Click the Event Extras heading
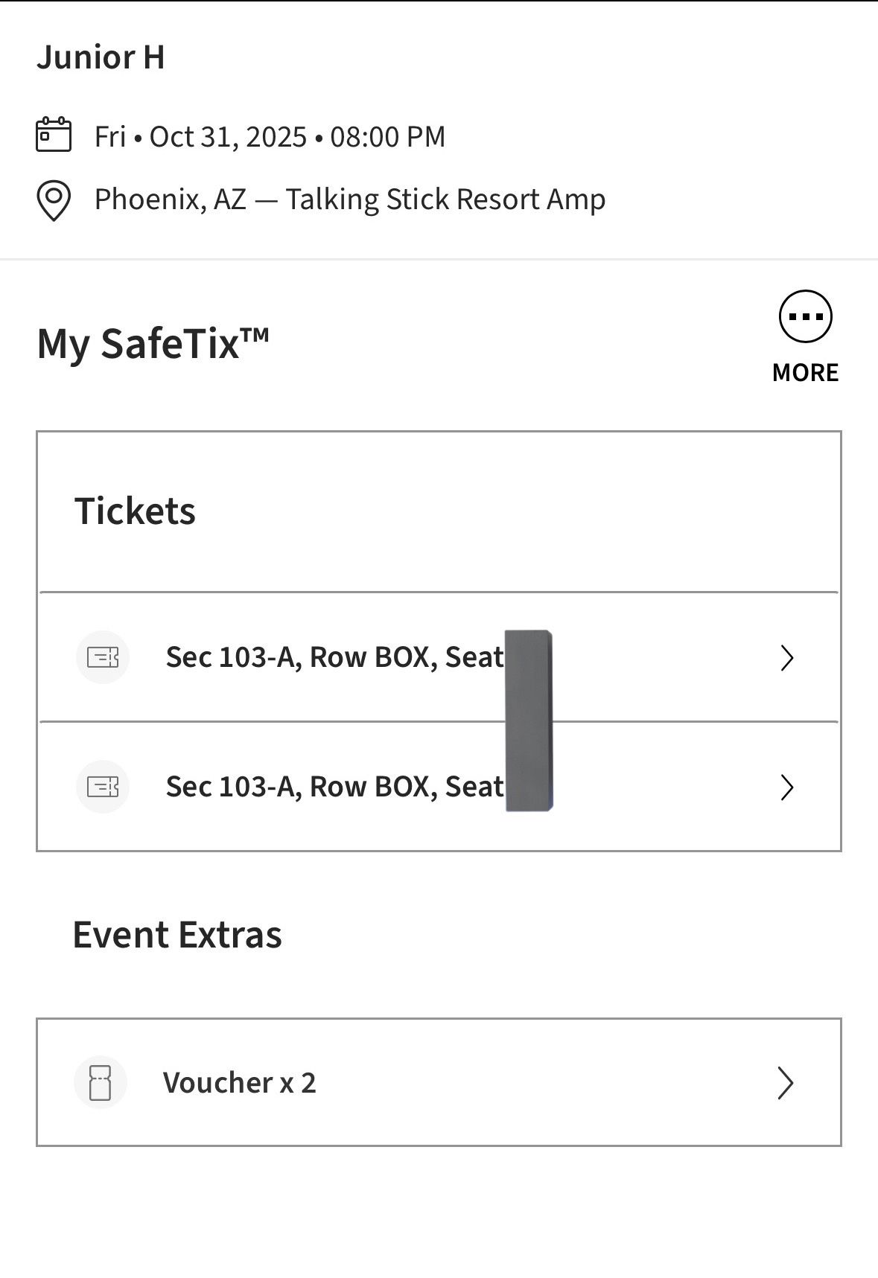Viewport: 878px width, 1278px height. click(x=177, y=935)
